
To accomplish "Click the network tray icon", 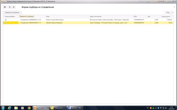I will point(163,108).
